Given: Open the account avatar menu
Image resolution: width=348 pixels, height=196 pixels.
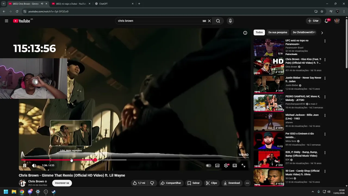Looking at the screenshot, I should pos(337,21).
